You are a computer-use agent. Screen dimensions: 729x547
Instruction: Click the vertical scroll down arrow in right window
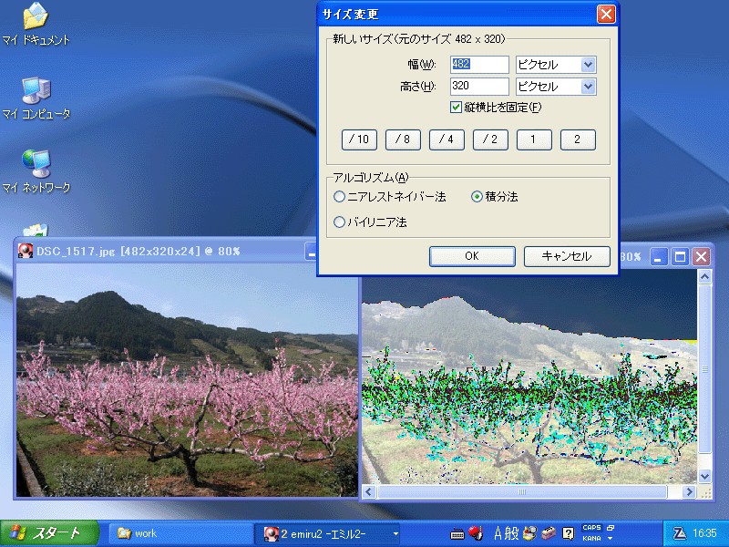coord(704,476)
